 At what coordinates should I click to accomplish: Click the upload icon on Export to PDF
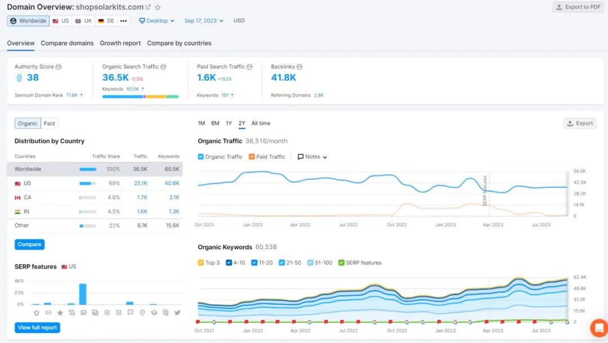[559, 7]
